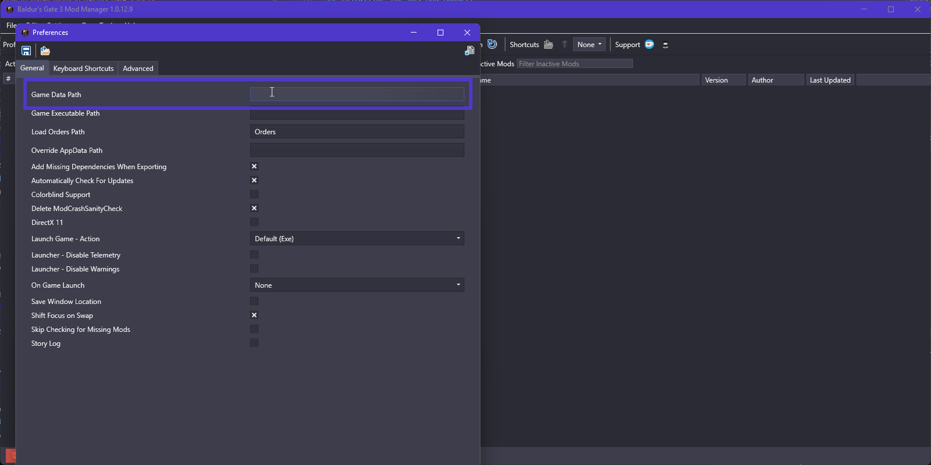Enable Colorblind Support checkbox

[x=254, y=194]
